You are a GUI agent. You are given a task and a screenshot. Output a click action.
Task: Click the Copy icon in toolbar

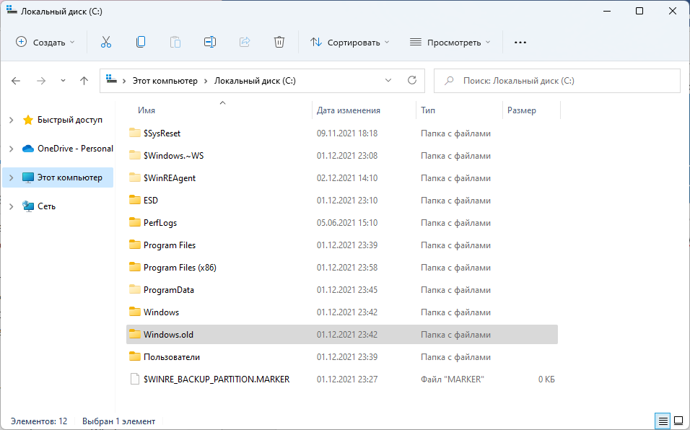click(x=141, y=42)
